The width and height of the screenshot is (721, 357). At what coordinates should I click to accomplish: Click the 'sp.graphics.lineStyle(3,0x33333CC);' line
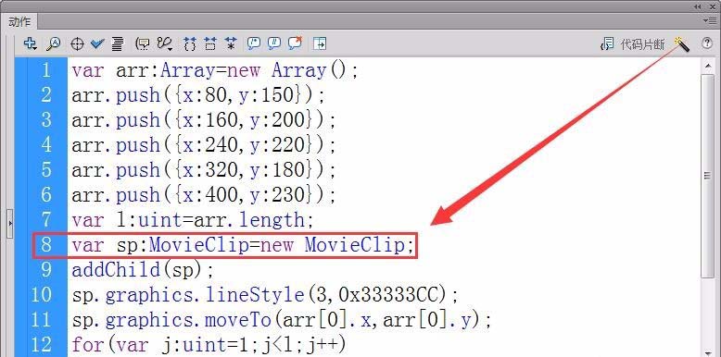click(x=265, y=294)
